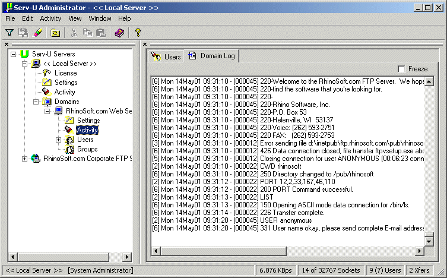This screenshot has height=278, width=447.
Task: Click the eraser/clear toolbar icon
Action: (37, 33)
